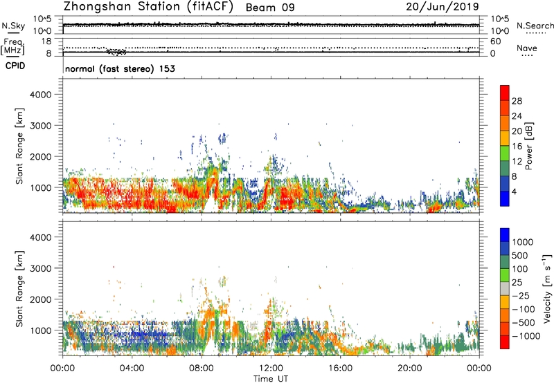554x383 pixels.
Task: Pick the bright blue top Velocity colorbar segment
Action: click(x=505, y=235)
